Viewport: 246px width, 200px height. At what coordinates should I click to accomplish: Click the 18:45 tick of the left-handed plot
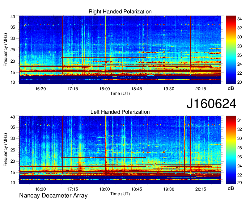point(137,189)
